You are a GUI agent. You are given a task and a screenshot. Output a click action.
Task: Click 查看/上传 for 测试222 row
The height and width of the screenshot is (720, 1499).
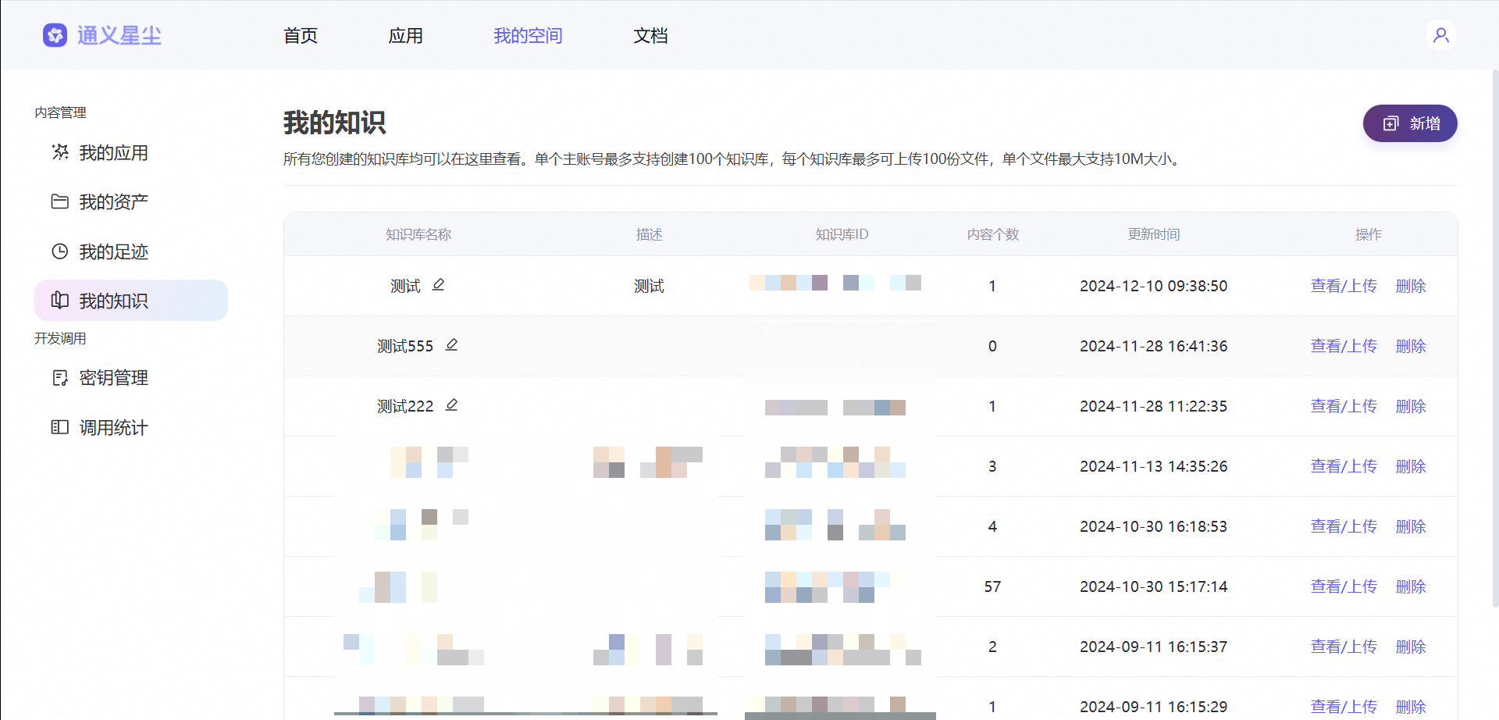point(1344,406)
